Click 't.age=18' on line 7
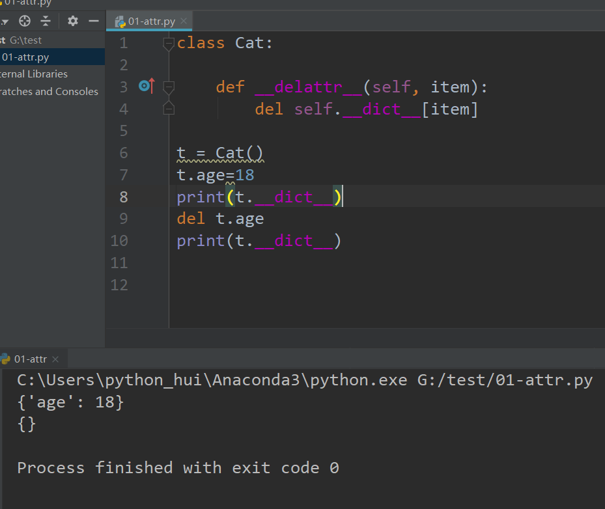The height and width of the screenshot is (509, 605). coord(216,175)
